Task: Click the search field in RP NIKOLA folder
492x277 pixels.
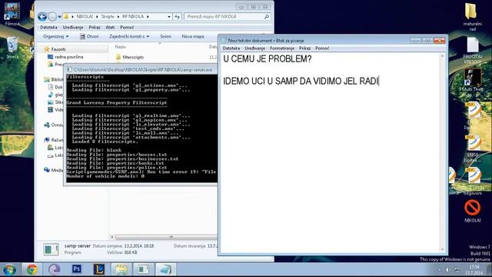Action: [x=224, y=17]
